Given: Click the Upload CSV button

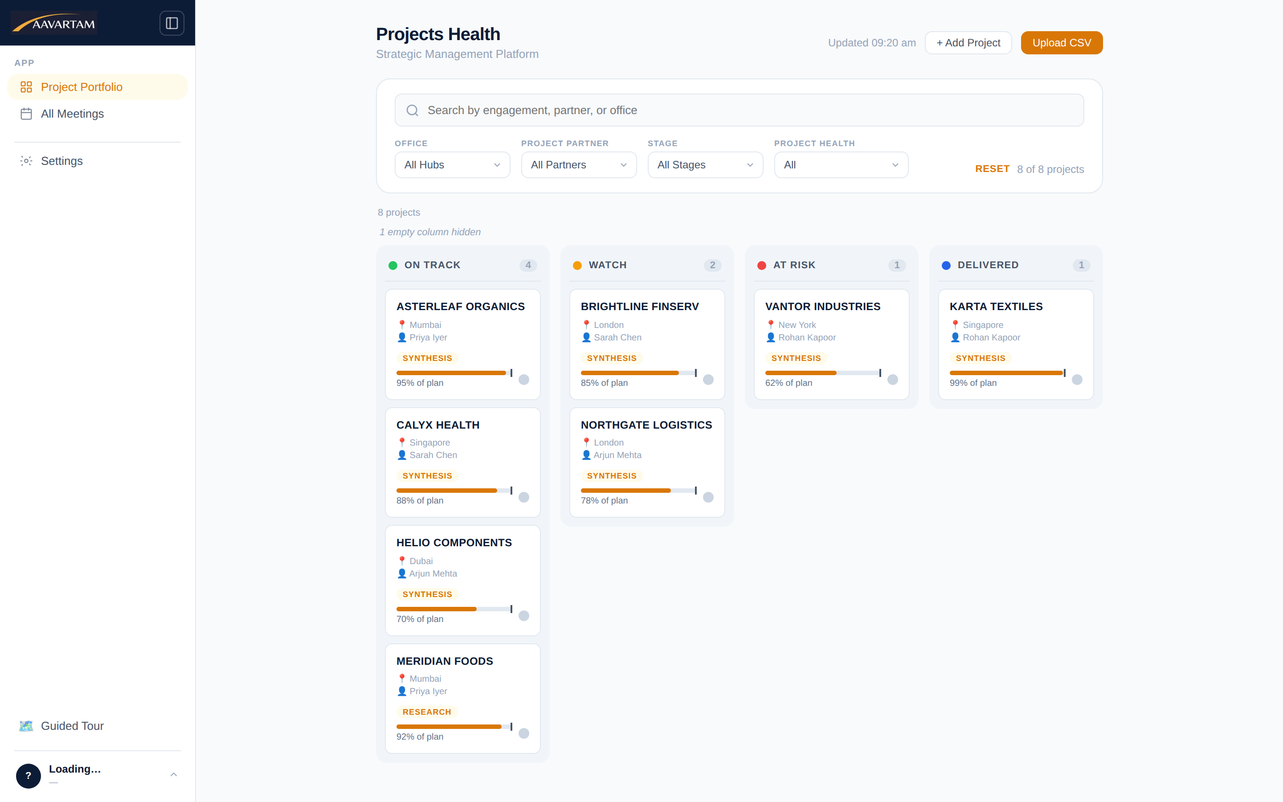Looking at the screenshot, I should click(x=1062, y=43).
